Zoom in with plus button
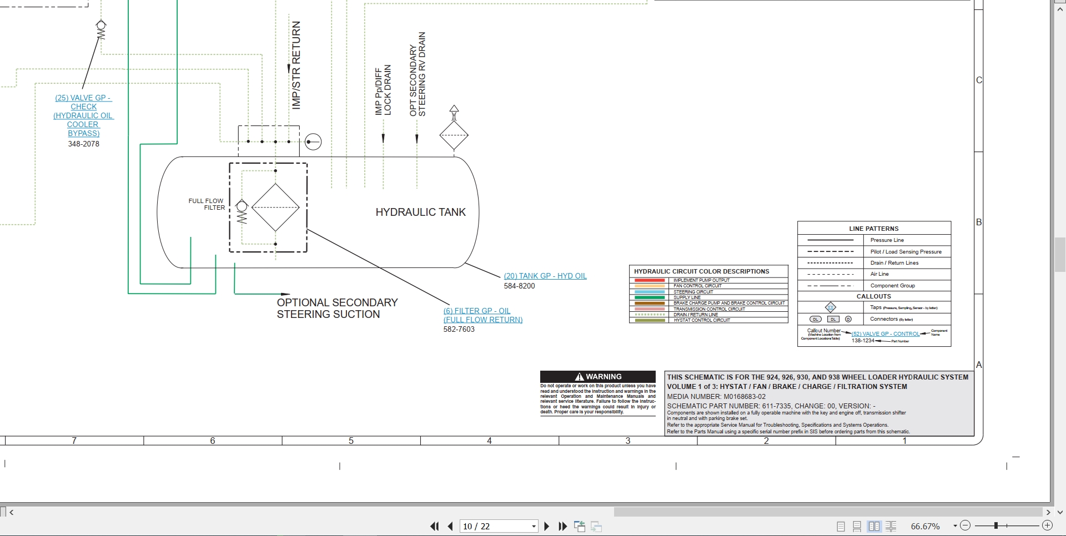The height and width of the screenshot is (536, 1066). tap(1048, 525)
